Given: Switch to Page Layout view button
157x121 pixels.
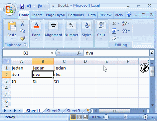Looking at the screenshot, I should (79, 117).
